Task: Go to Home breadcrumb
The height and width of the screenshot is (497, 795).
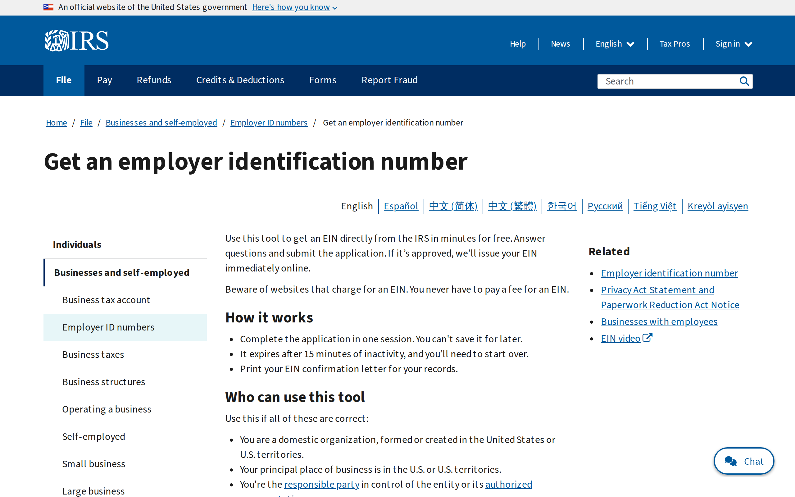Action: tap(57, 123)
